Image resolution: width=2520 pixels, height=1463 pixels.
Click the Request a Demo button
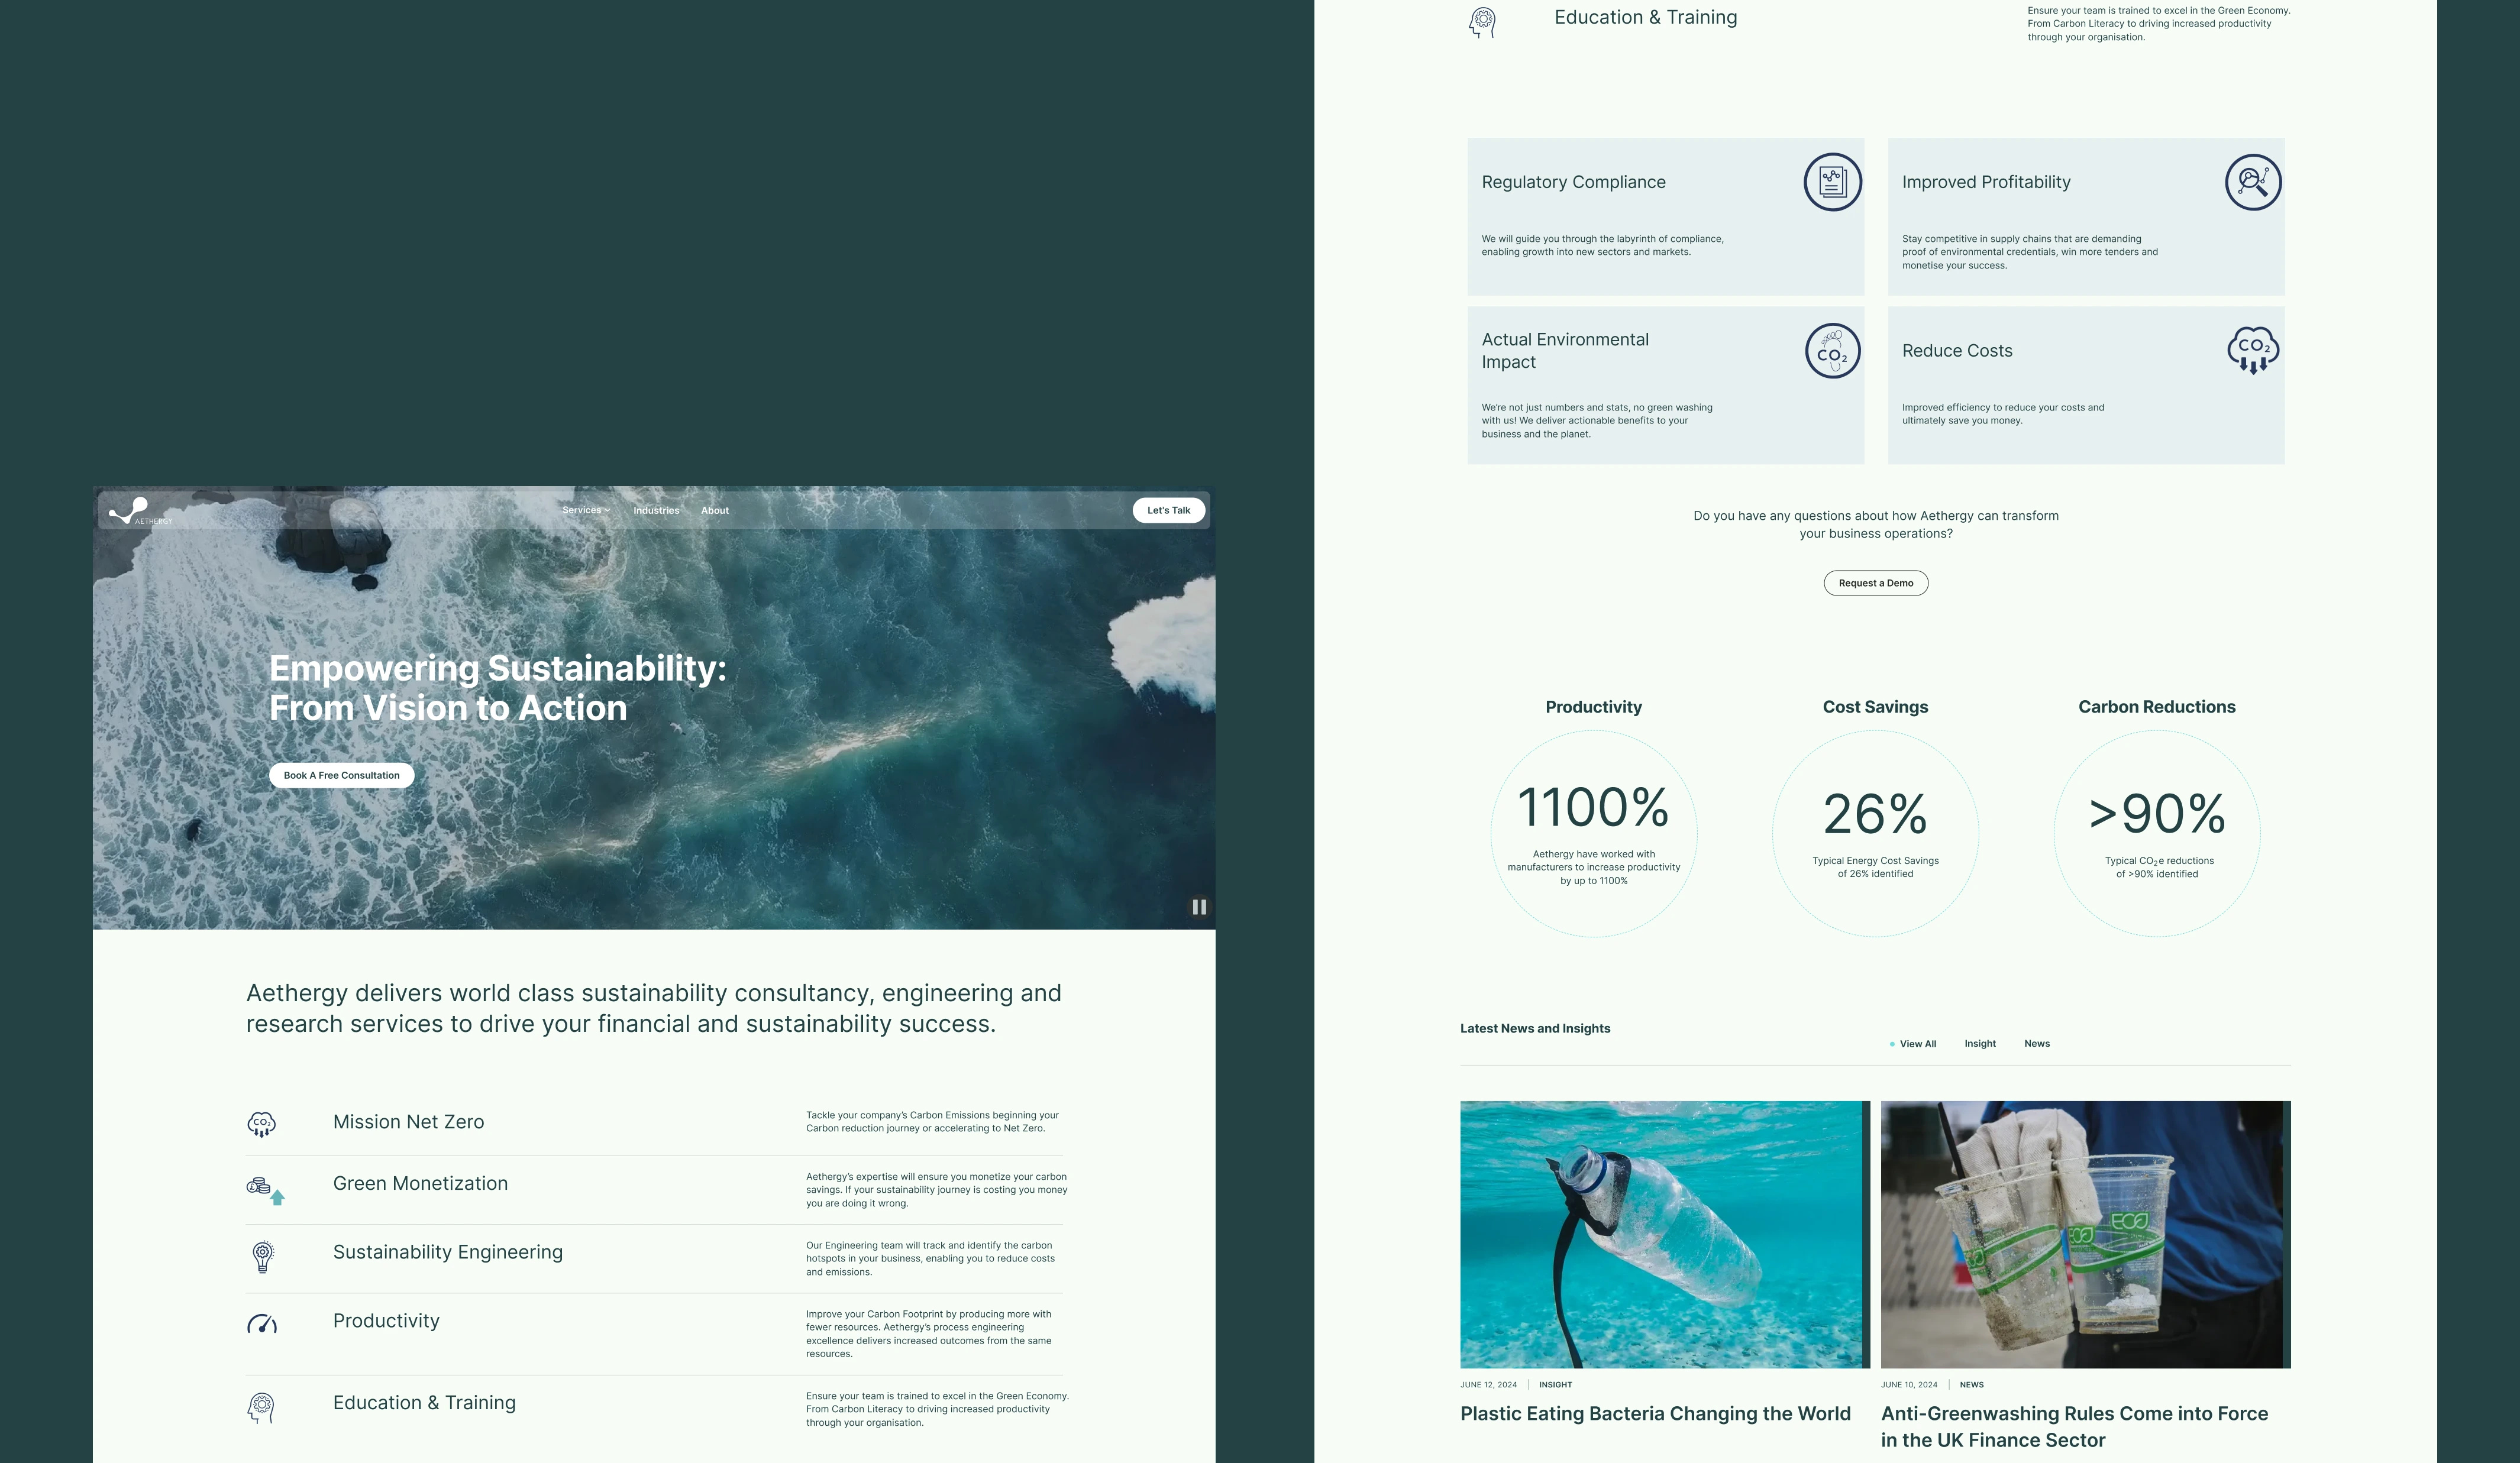pos(1875,583)
